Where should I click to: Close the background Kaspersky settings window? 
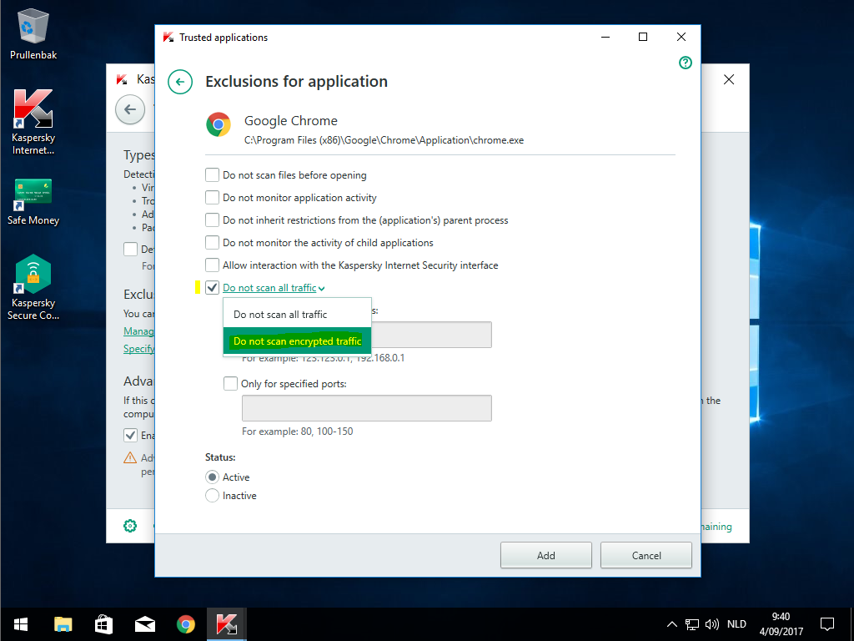click(729, 79)
